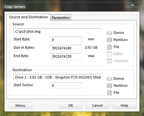Open Source and Destination tab
The height and width of the screenshot is (116, 144).
point(28,17)
